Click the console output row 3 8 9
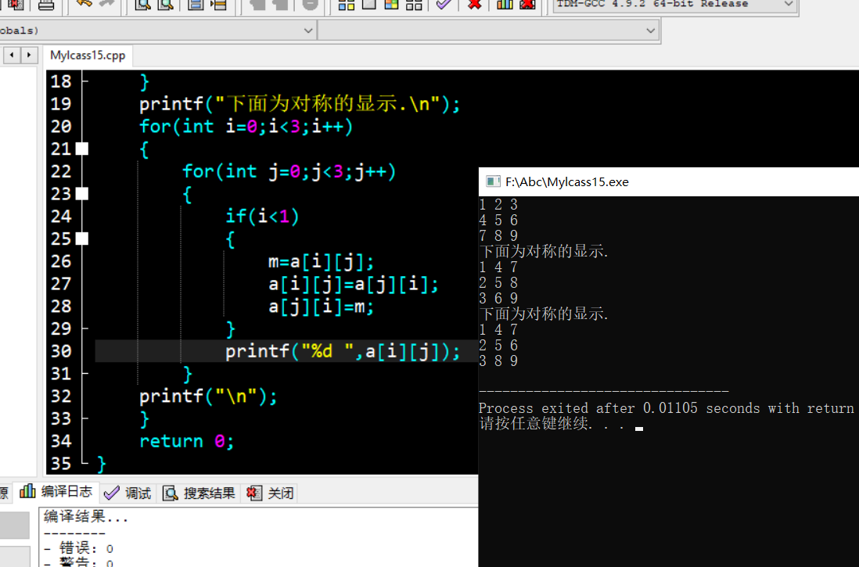This screenshot has height=567, width=859. pos(498,361)
